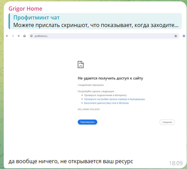Viewport: 187px width, 169px height.
Task: Bookmark the page with star icon
Action: pos(175,36)
